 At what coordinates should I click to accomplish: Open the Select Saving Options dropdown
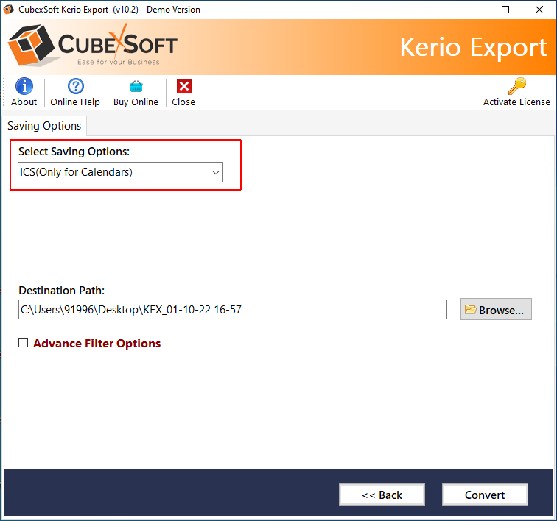[x=120, y=172]
